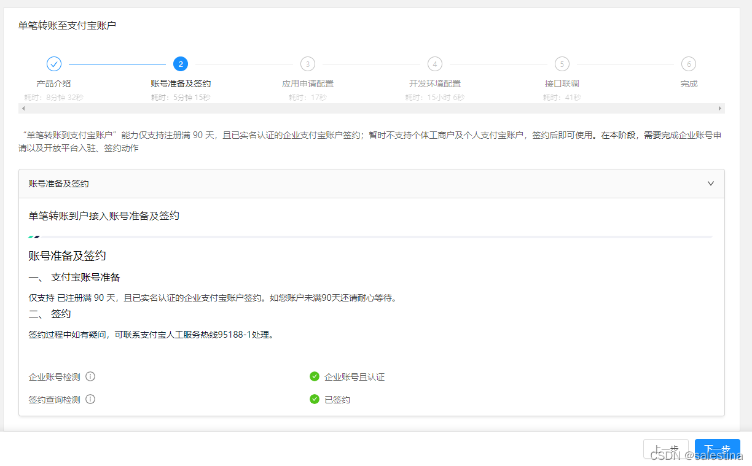Screen dimensions: 752x466
Task: Click 耗时: 8分钟 32秒 under 产品介绍
Action: click(53, 97)
